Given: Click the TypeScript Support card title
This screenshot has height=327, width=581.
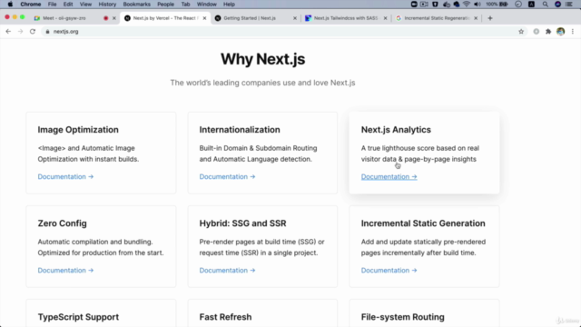Looking at the screenshot, I should [78, 317].
